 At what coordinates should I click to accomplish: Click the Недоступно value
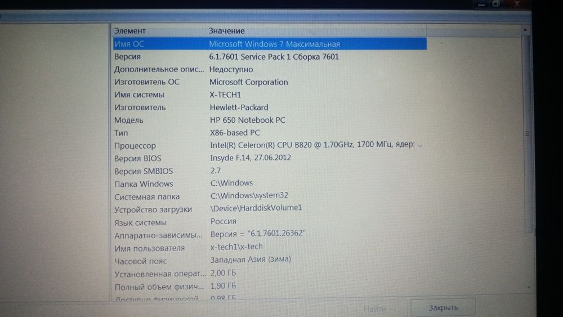(x=231, y=69)
